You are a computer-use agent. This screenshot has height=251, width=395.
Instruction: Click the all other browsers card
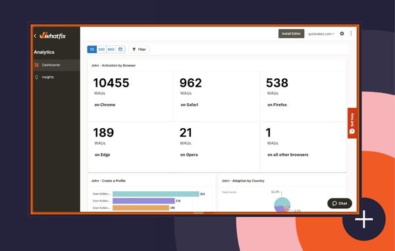click(x=303, y=147)
